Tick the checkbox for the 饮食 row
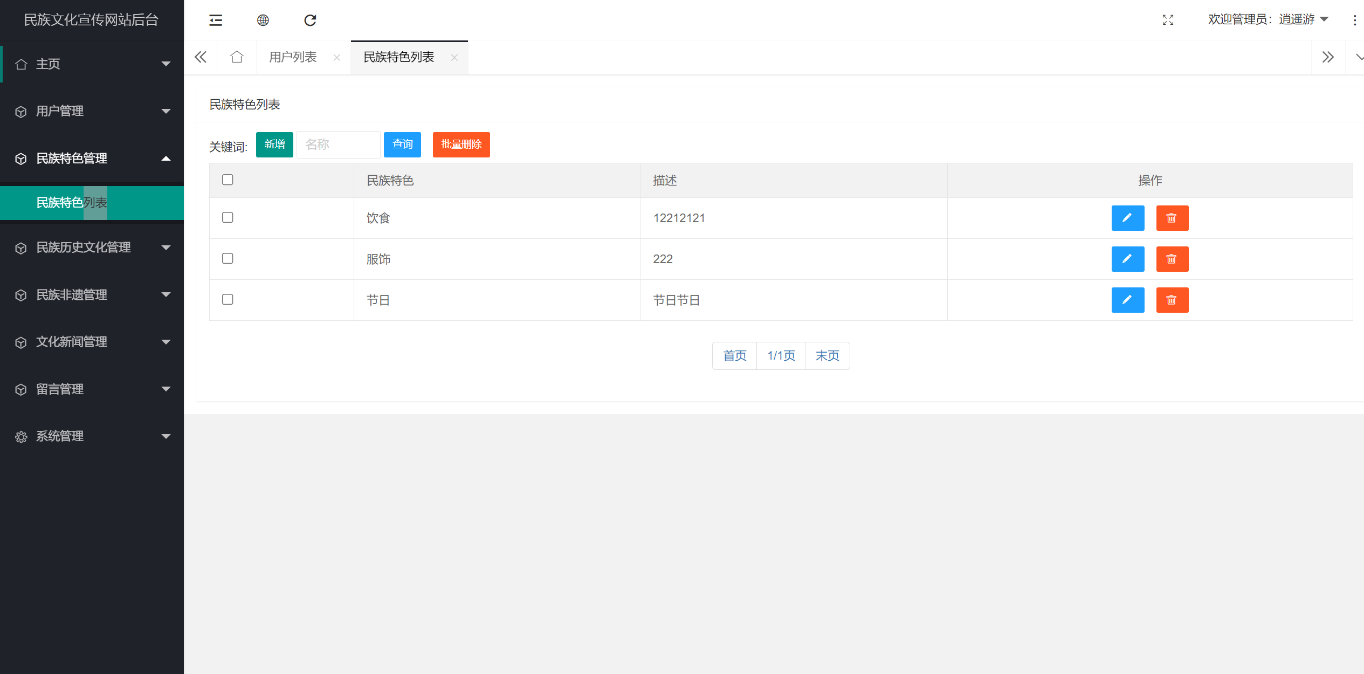Image resolution: width=1364 pixels, height=674 pixels. (x=228, y=217)
